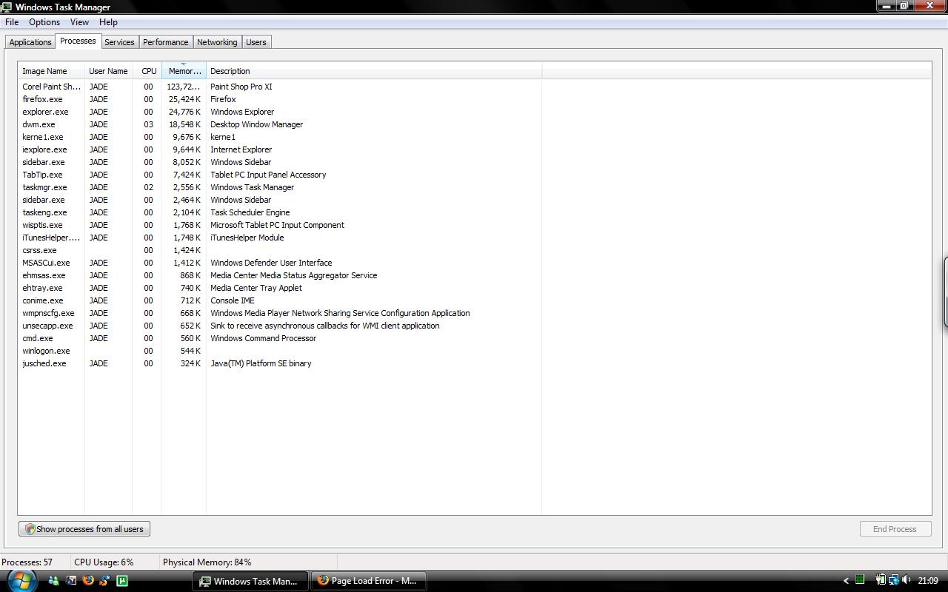
Task: Sort by User Name column header
Action: pyautogui.click(x=108, y=71)
